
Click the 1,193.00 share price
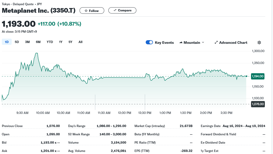coord(19,24)
